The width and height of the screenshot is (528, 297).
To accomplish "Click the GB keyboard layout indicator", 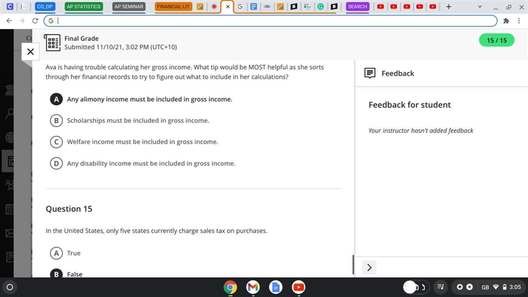I will [x=485, y=287].
